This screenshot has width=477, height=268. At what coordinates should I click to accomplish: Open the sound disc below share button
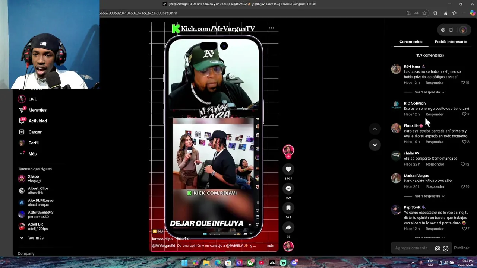pyautogui.click(x=288, y=246)
